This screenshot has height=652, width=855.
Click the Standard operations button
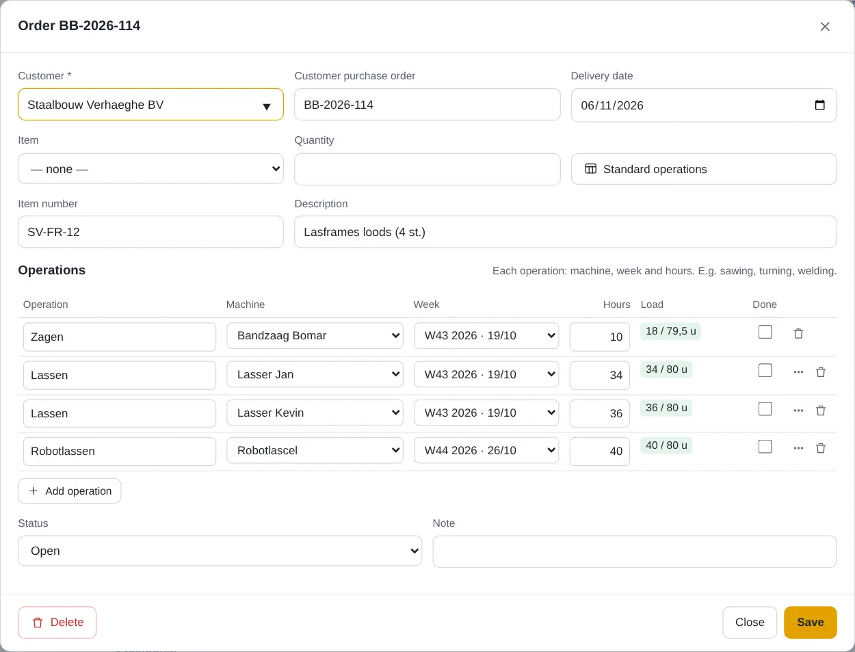click(x=704, y=169)
